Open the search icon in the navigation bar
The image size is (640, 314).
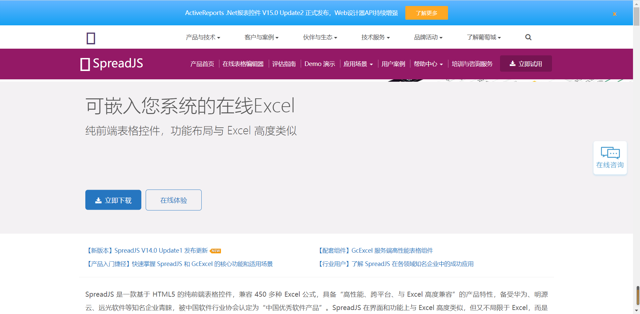[x=528, y=37]
